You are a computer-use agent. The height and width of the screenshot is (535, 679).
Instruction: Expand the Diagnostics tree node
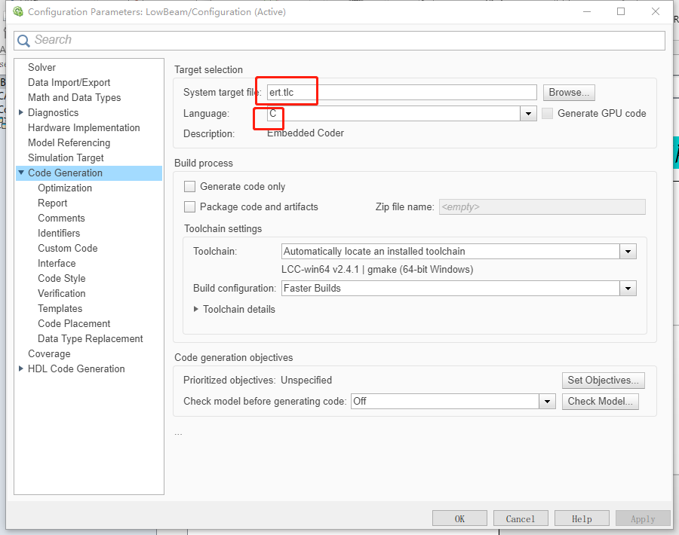click(x=21, y=112)
